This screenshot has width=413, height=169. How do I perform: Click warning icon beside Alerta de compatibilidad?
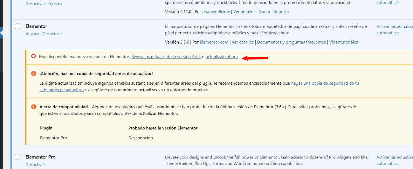[34, 107]
